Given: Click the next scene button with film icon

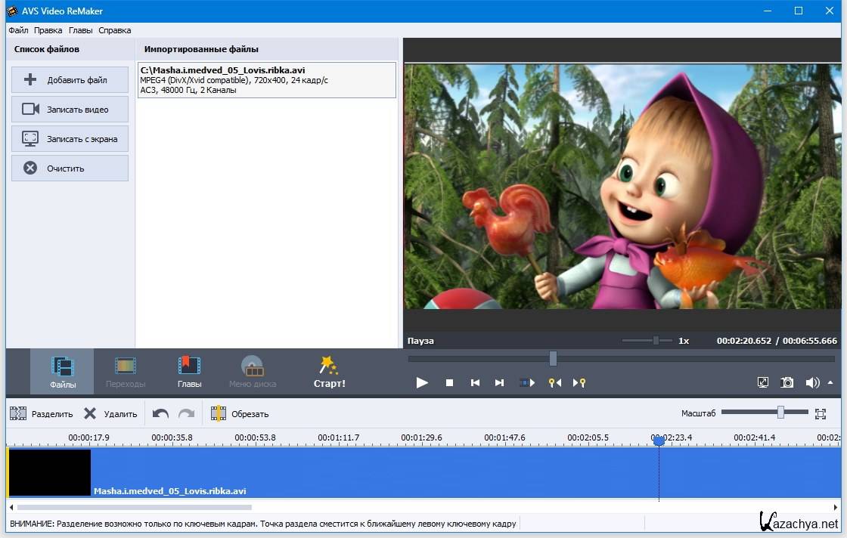Looking at the screenshot, I should 527,383.
